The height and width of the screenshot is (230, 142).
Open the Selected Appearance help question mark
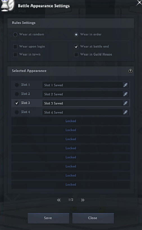click(130, 71)
